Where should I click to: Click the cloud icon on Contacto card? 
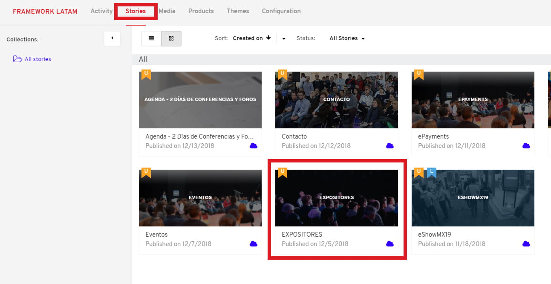click(389, 146)
